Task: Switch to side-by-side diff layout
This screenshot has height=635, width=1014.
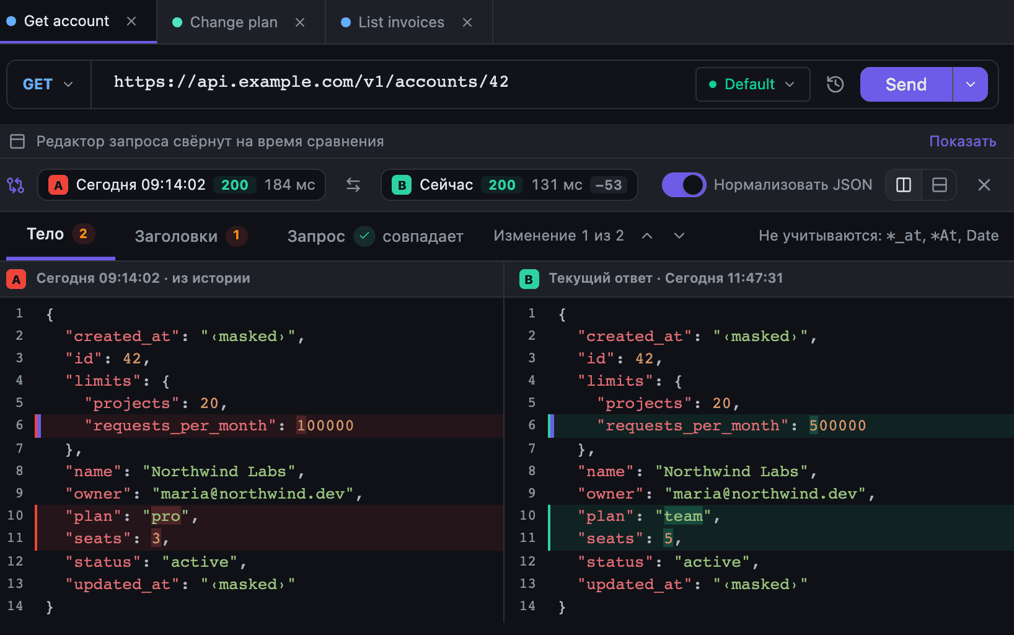Action: (x=904, y=185)
